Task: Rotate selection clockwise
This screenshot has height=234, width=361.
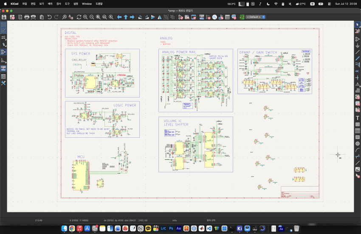Action: [x=147, y=17]
